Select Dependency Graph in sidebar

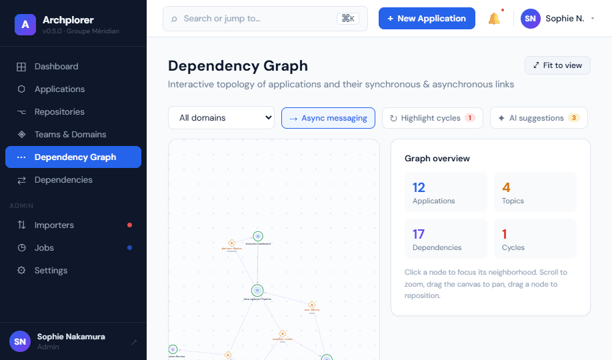pyautogui.click(x=73, y=157)
